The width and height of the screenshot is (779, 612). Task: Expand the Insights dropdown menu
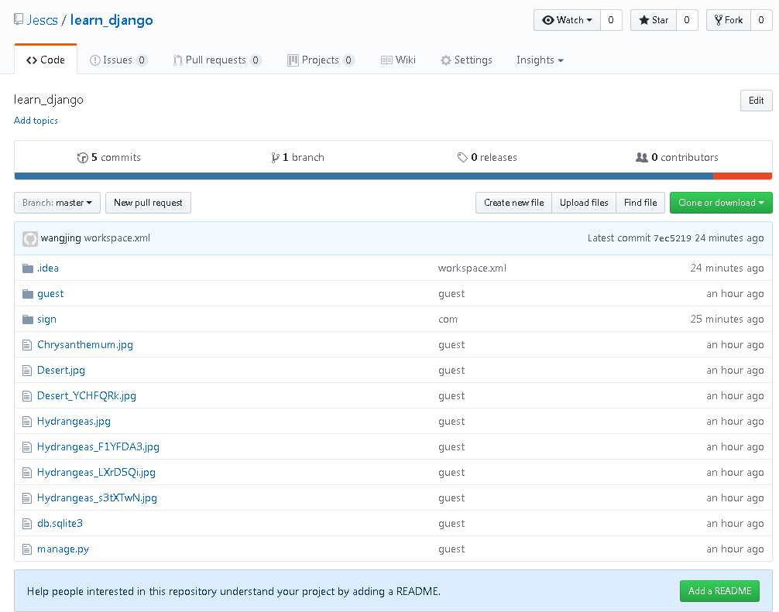click(540, 60)
